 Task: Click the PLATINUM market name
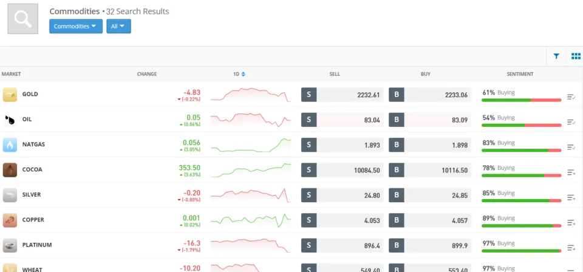(x=37, y=245)
